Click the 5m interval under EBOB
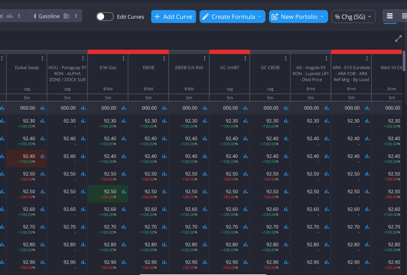 (x=148, y=98)
